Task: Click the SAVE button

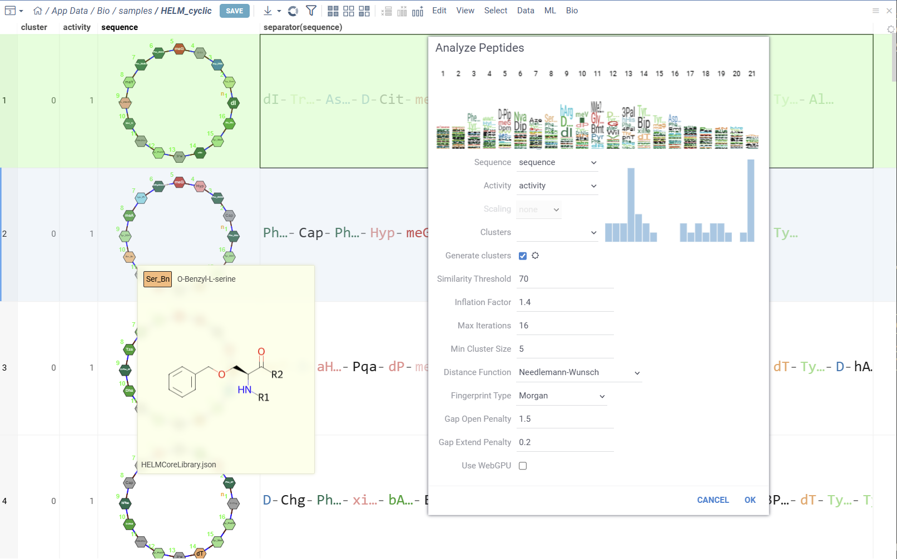Action: [x=234, y=10]
